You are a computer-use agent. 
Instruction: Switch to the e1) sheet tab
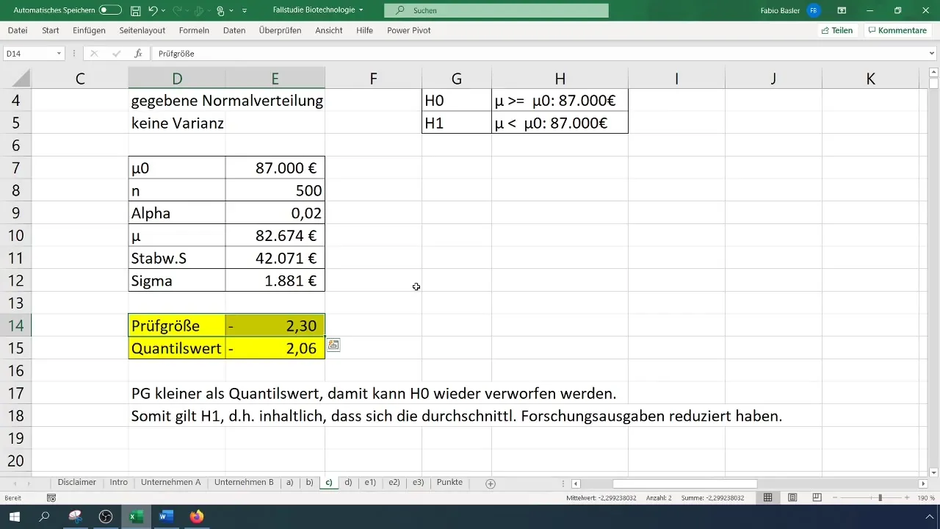tap(369, 483)
